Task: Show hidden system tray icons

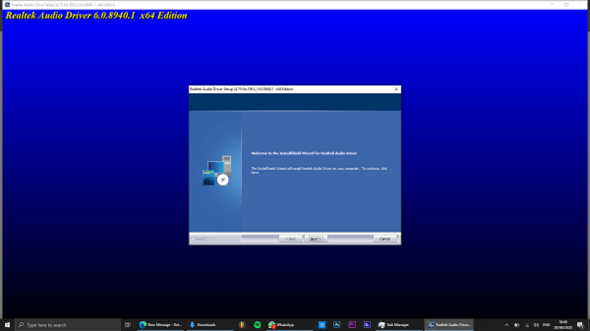Action: click(x=507, y=325)
